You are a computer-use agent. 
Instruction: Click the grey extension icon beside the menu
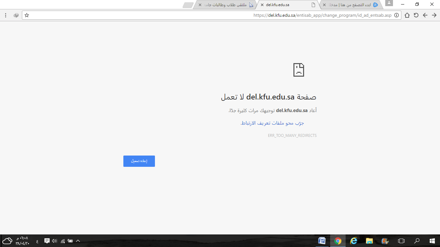point(16,15)
